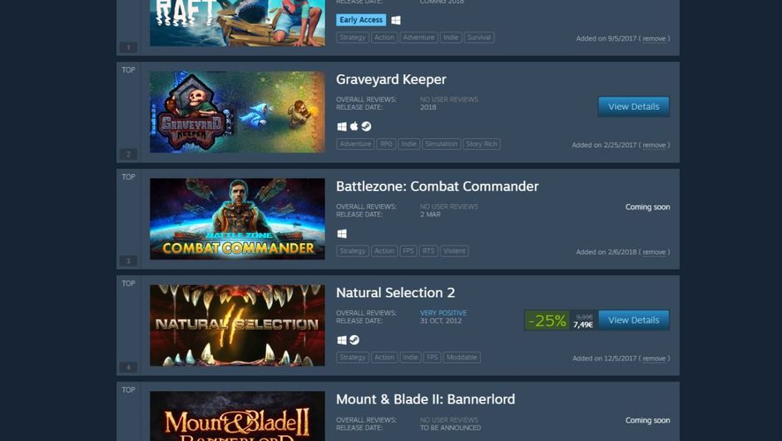Image resolution: width=782 pixels, height=441 pixels.
Task: Remove Natural Selection 2 from wishlist
Action: (x=654, y=359)
